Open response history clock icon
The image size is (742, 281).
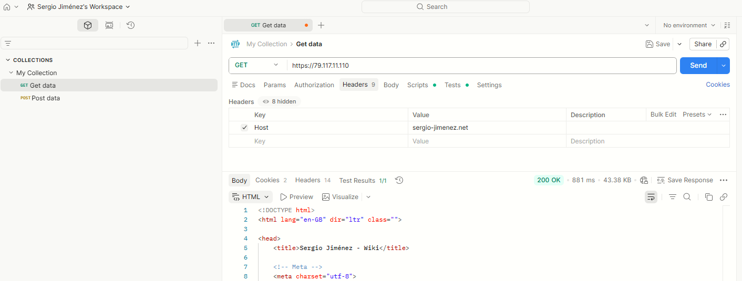399,180
